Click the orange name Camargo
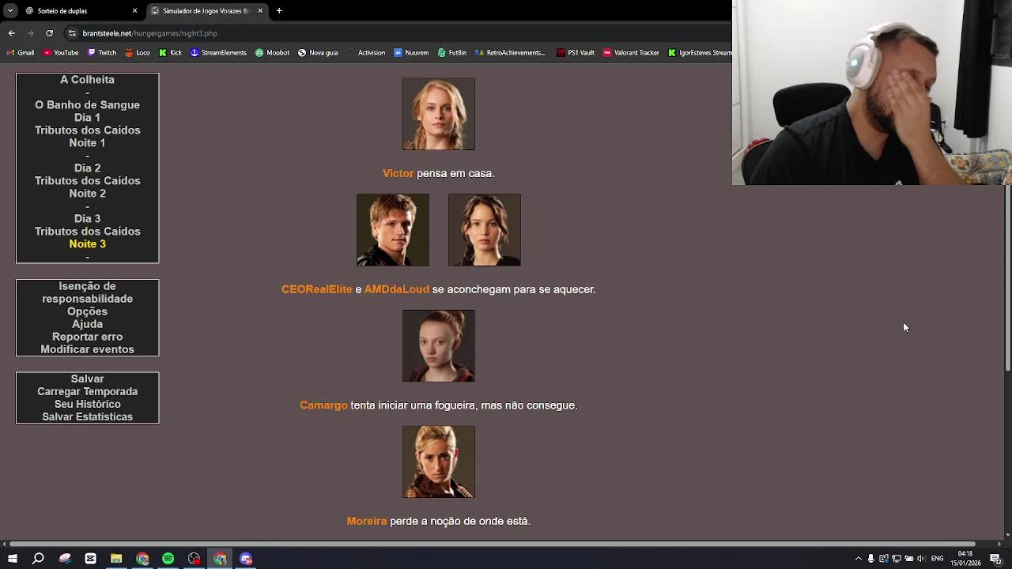Screen dimensions: 1012x569 [323, 405]
